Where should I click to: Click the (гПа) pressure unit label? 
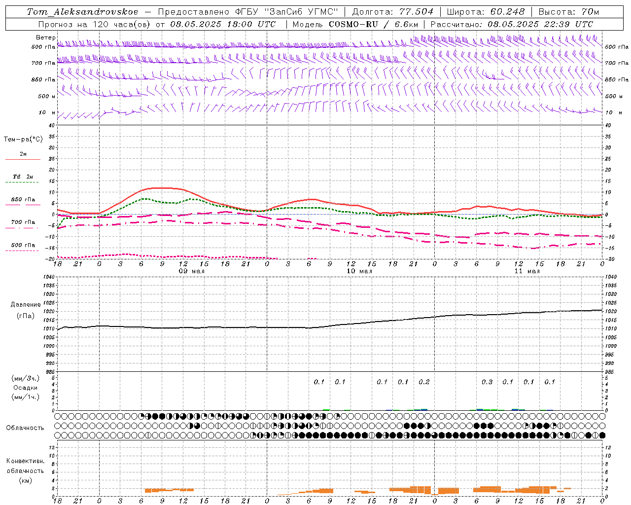pos(26,316)
